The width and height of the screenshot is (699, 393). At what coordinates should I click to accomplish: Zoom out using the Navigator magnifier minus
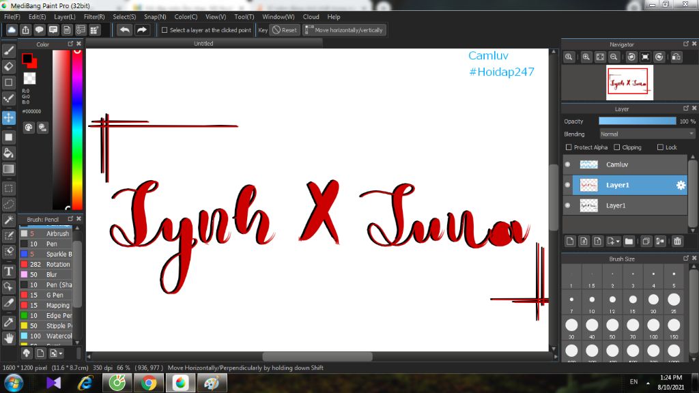[614, 57]
